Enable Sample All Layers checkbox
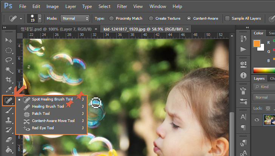The width and height of the screenshot is (275, 156). [x=227, y=19]
